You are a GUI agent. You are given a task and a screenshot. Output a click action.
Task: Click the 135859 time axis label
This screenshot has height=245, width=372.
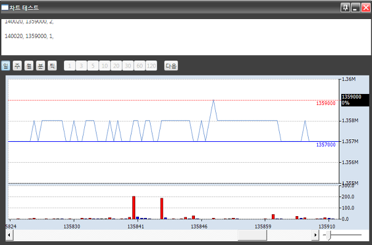(263, 227)
